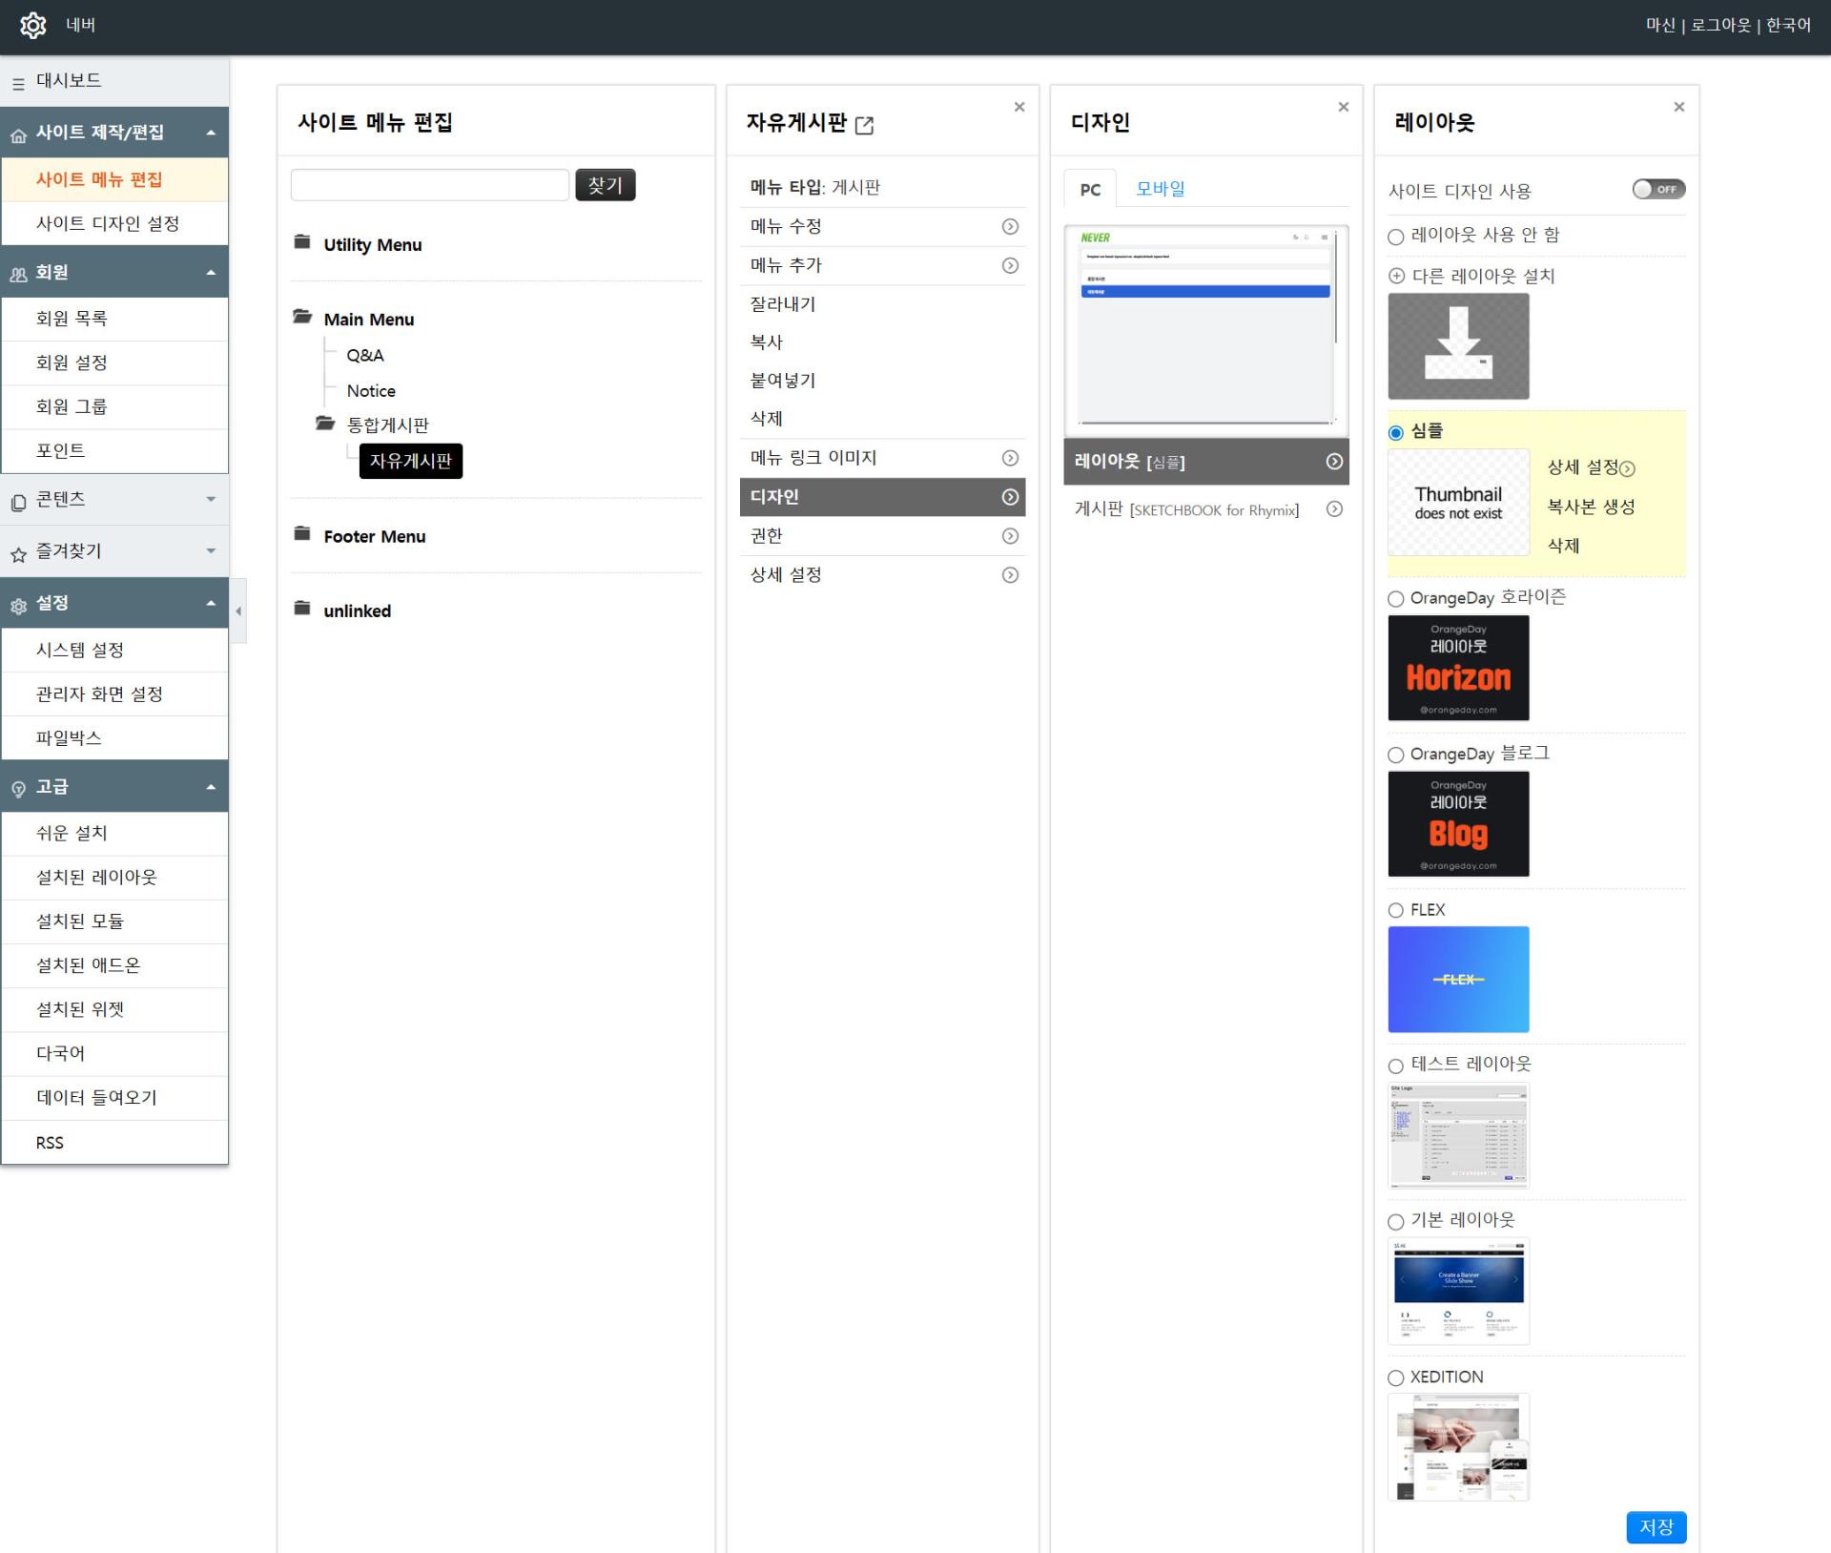
Task: Select 레이아웃 사용 안 함 radio button
Action: click(1396, 237)
